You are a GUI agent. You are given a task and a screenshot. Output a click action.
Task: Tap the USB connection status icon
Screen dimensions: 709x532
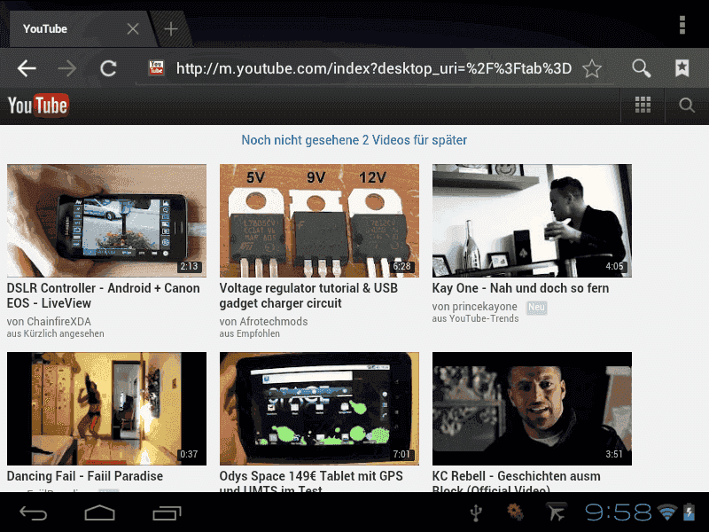[x=476, y=513]
